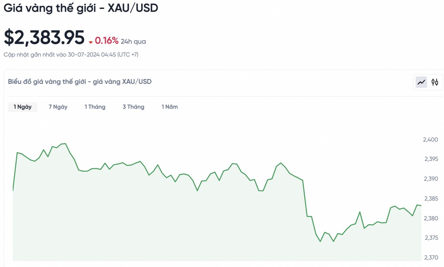This screenshot has width=444, height=267.
Task: Click the 2,370 y-axis label
Action: (x=430, y=257)
